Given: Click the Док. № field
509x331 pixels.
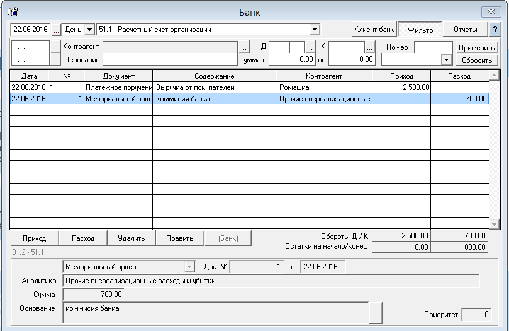Looking at the screenshot, I should click(x=257, y=267).
